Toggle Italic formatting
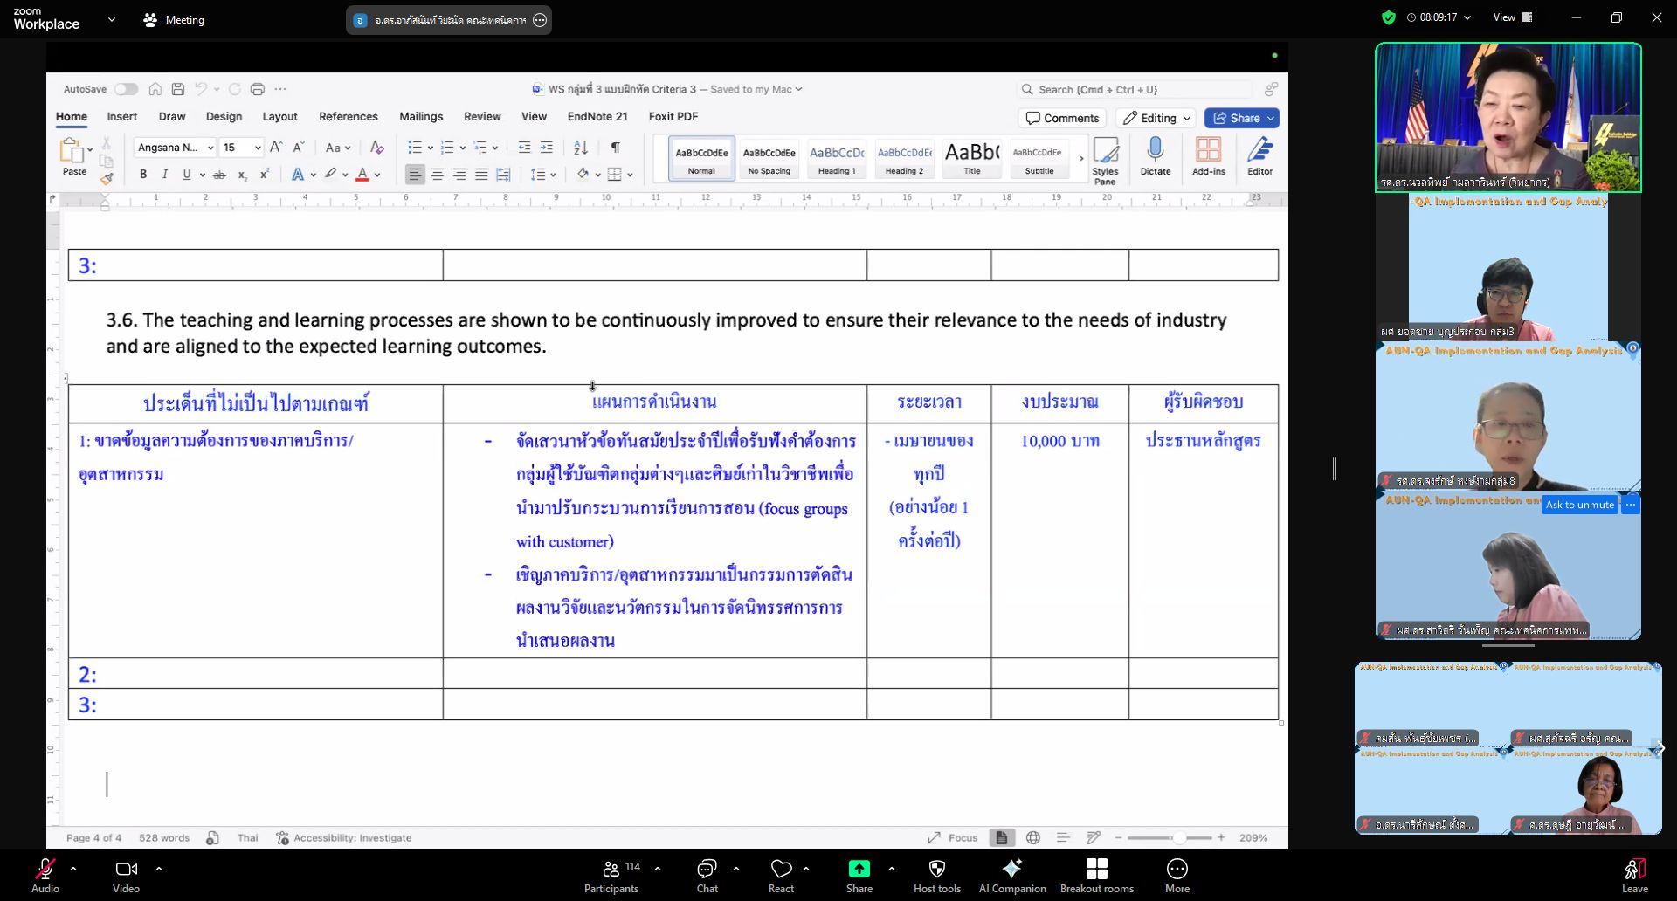The width and height of the screenshot is (1677, 901). click(x=164, y=175)
